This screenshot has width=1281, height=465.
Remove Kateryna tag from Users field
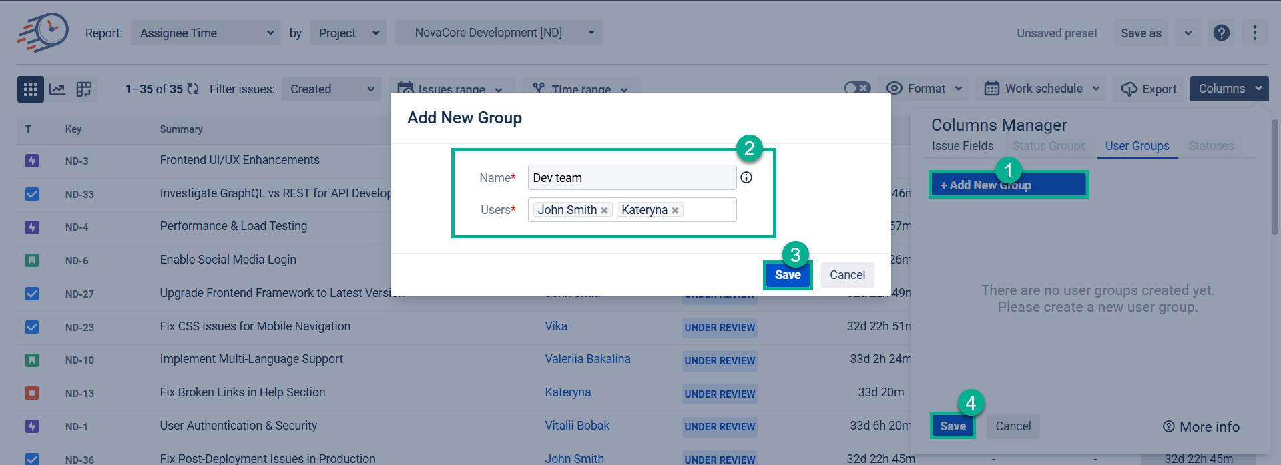675,211
